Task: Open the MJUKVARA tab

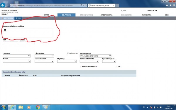Action: coord(147,15)
